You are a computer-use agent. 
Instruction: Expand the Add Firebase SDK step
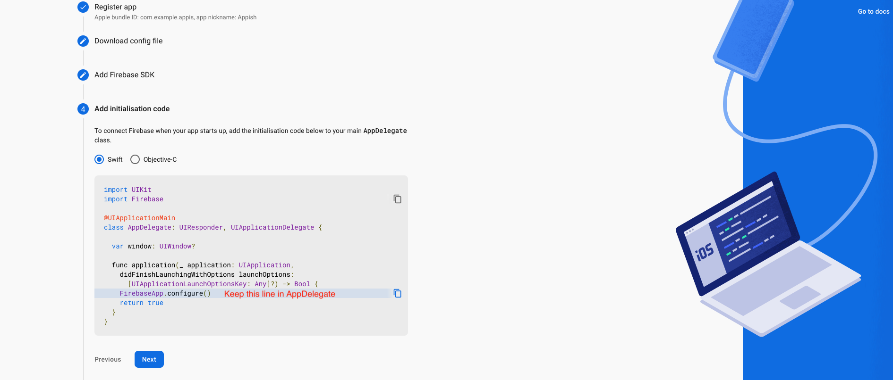click(125, 75)
